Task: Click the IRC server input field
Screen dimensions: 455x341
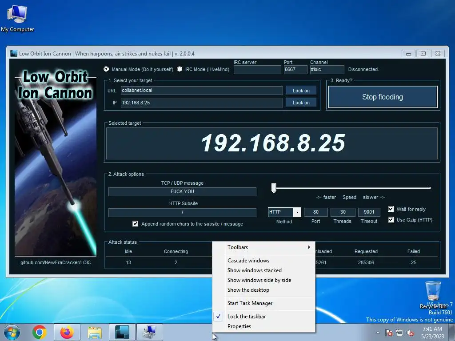Action: point(257,70)
